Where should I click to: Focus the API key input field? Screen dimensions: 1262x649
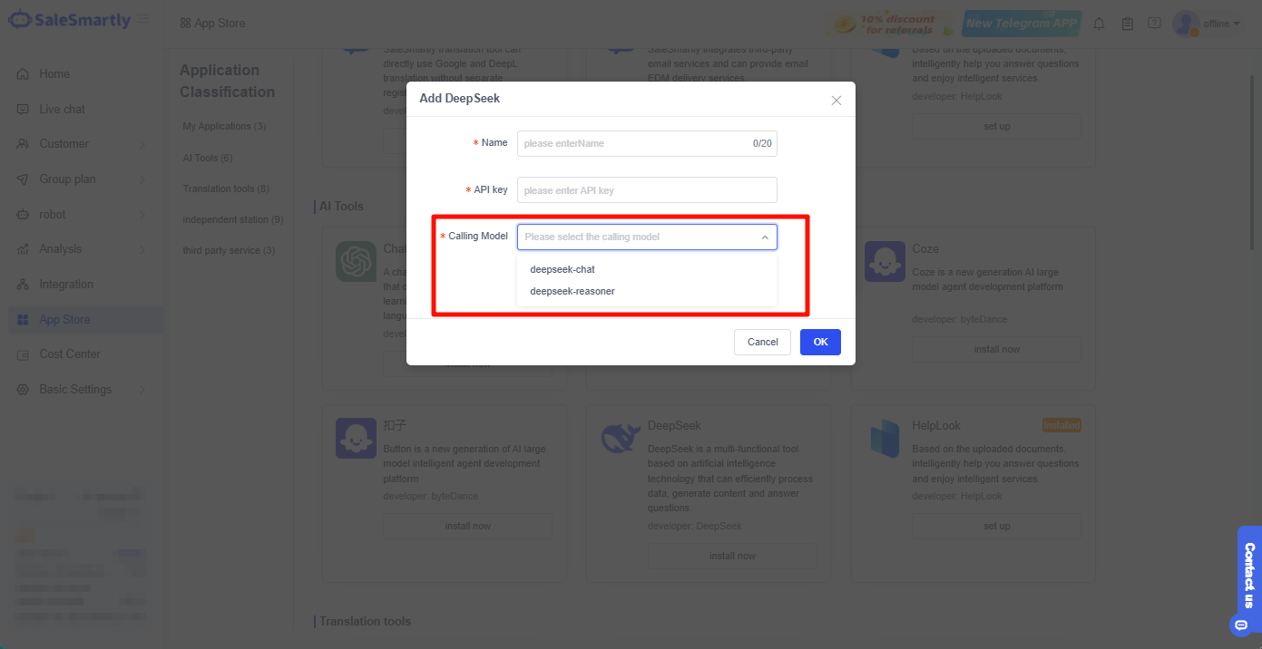pyautogui.click(x=647, y=190)
